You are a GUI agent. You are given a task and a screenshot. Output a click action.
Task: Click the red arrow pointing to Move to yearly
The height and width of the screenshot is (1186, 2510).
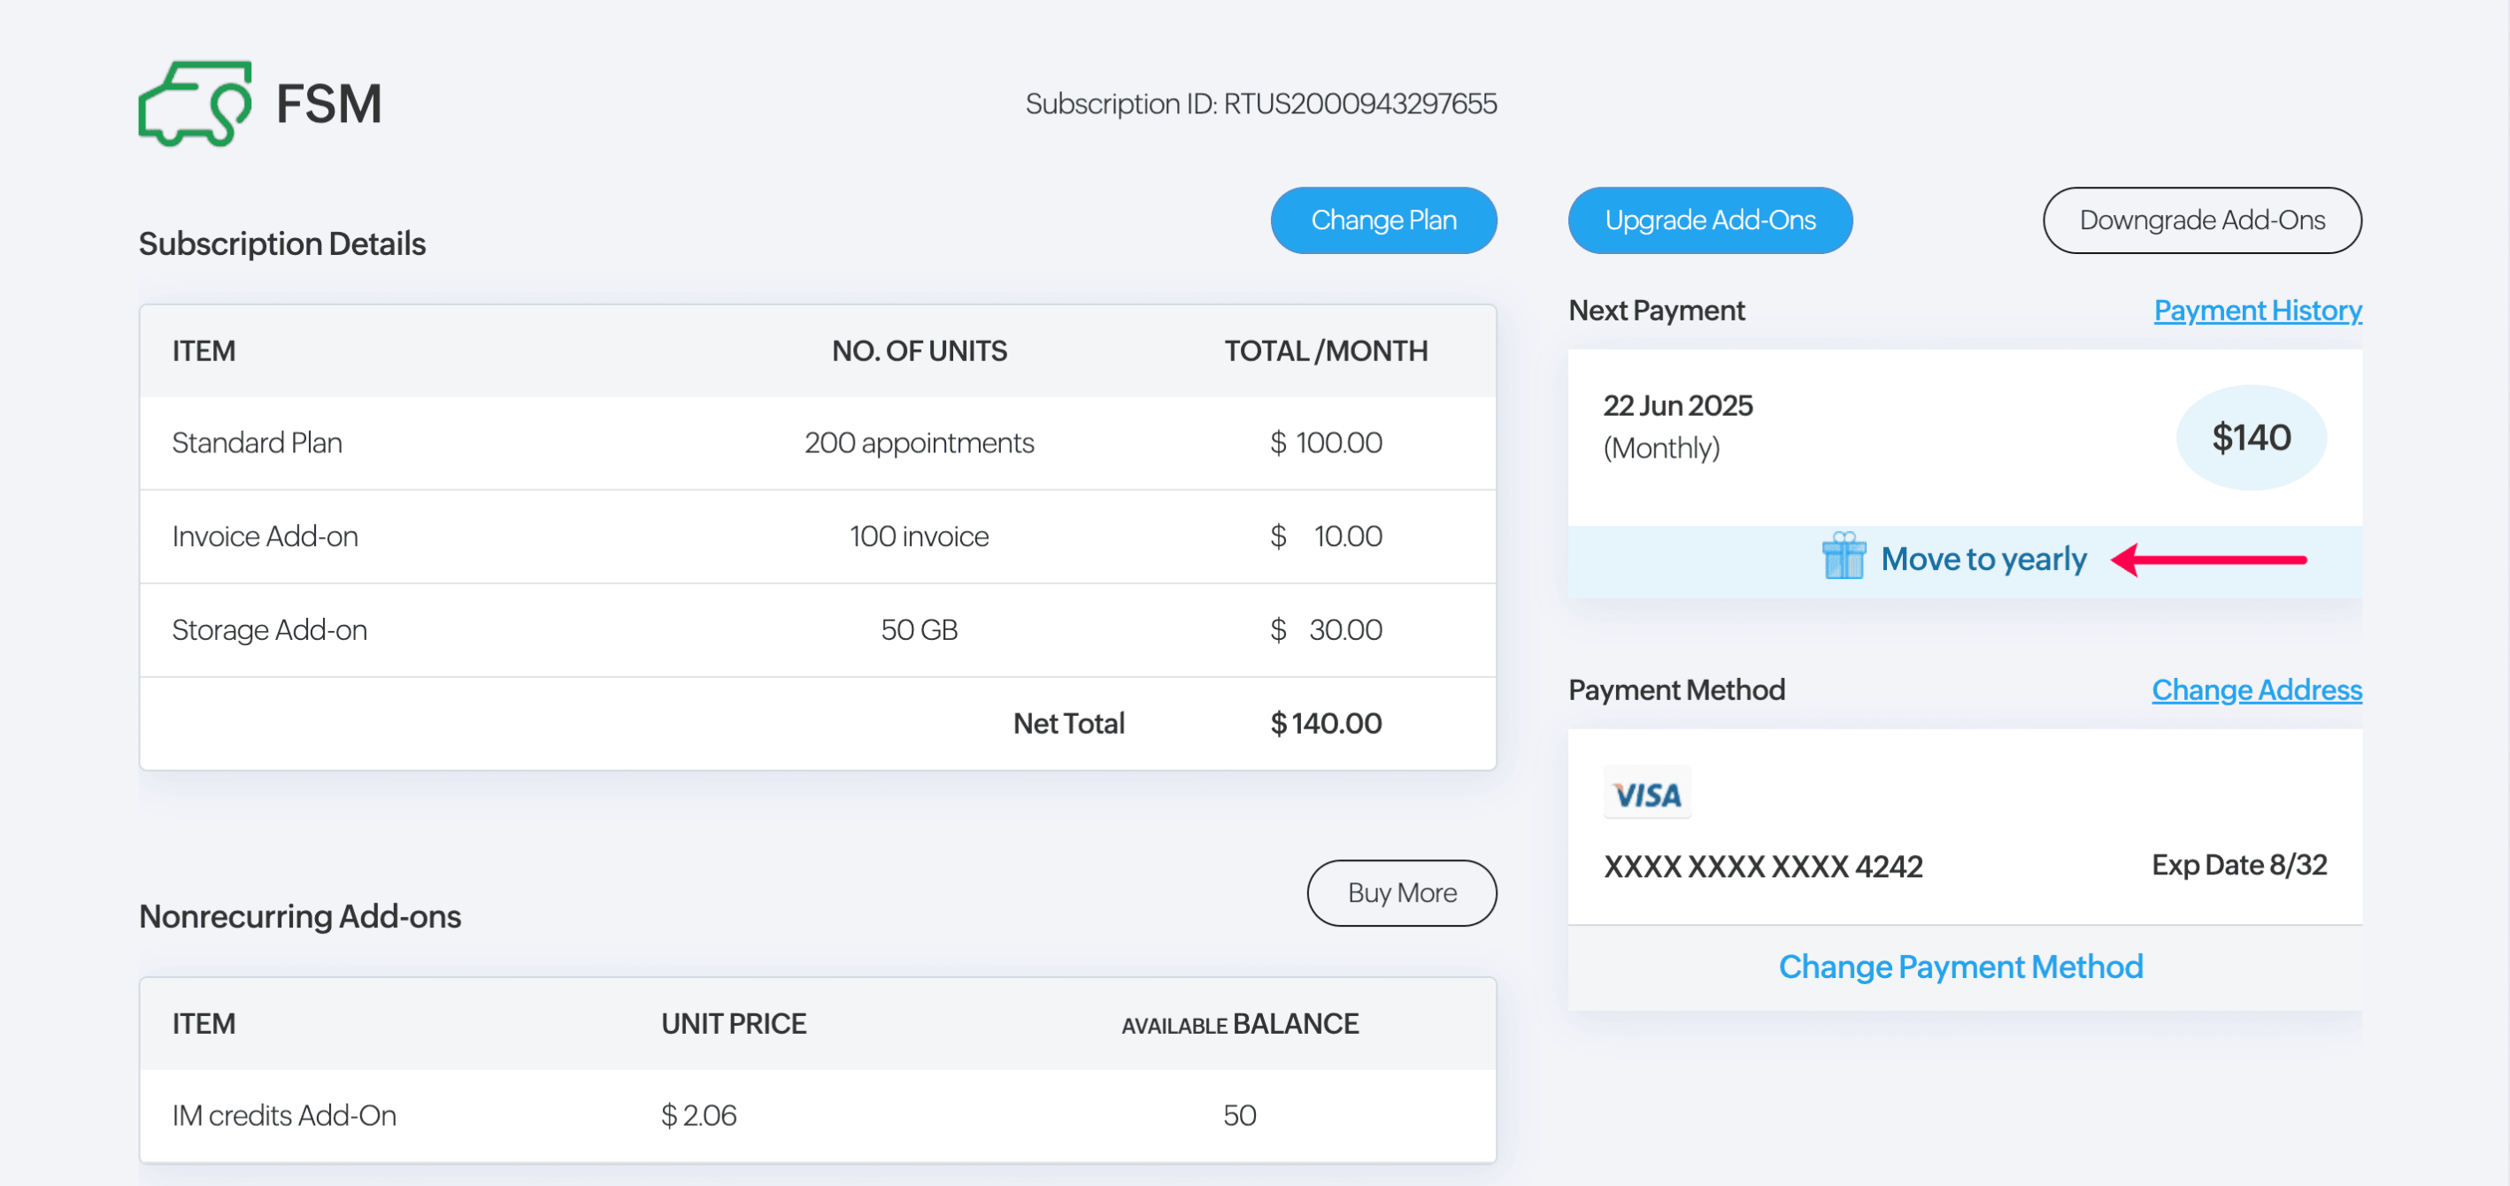2208,559
